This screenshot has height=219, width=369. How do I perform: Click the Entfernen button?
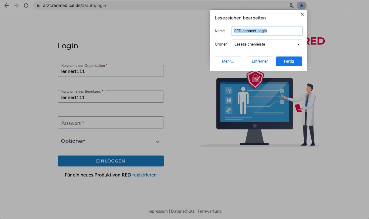[260, 61]
